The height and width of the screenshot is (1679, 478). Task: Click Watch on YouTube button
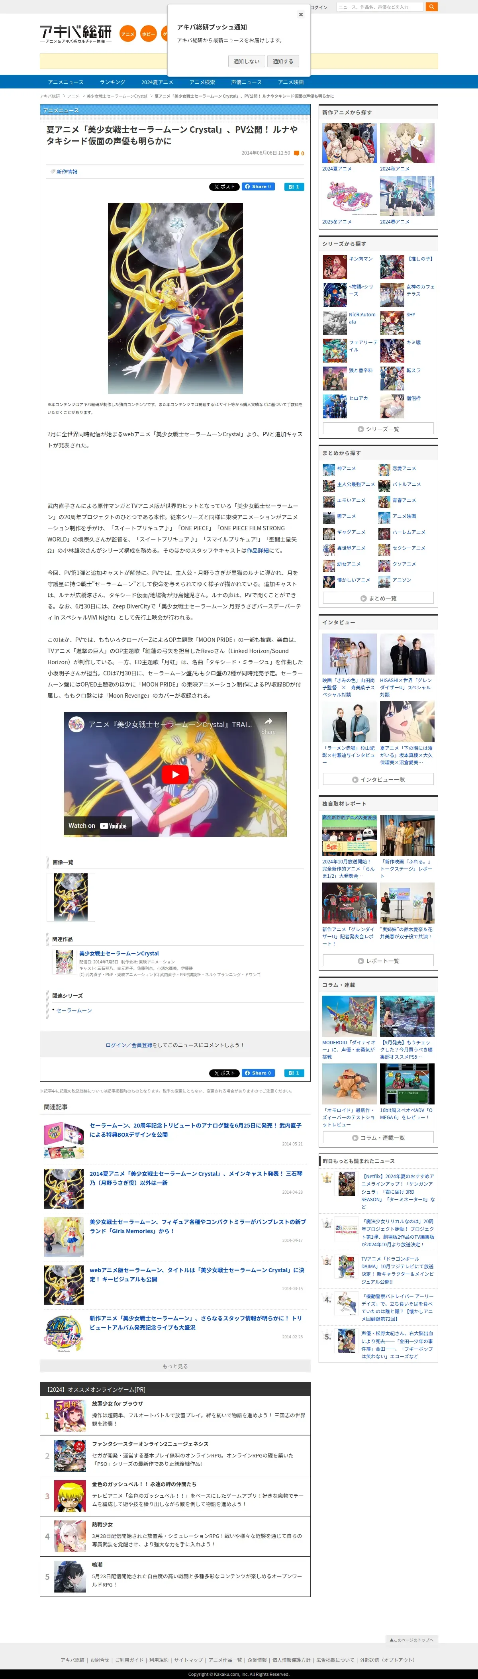(98, 825)
